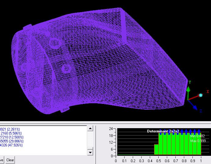Click the message log scrollbar track
211x164 pixels.
point(90,140)
